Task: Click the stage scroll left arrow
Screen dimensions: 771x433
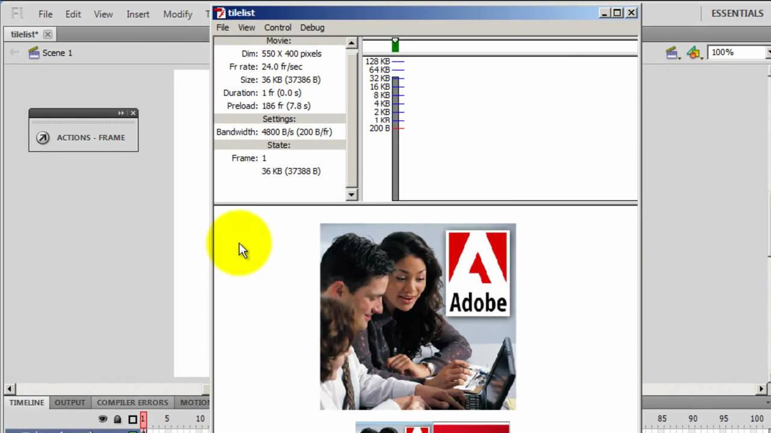Action: 10,389
